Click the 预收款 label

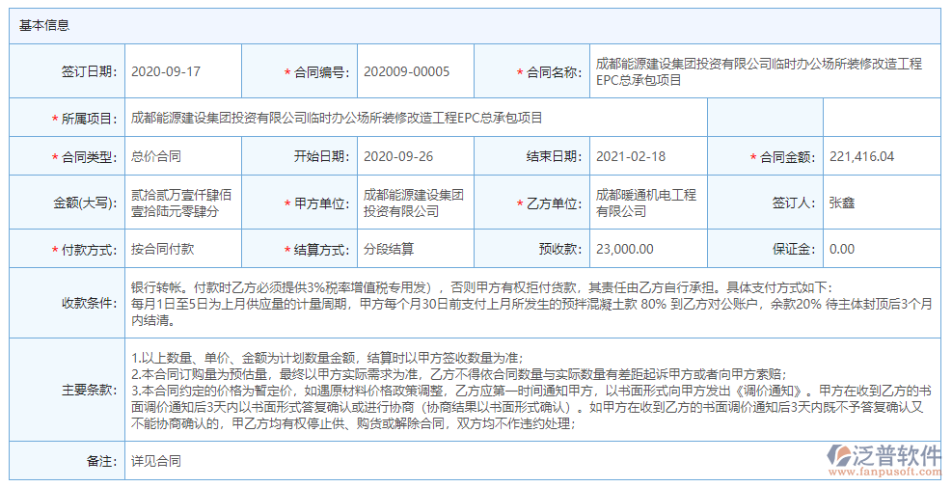coord(561,249)
